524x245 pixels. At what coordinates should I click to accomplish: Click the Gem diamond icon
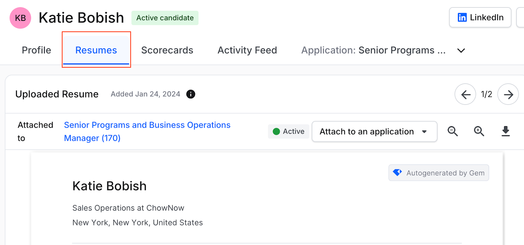[x=397, y=172]
